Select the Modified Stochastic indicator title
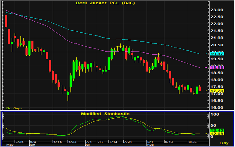Screen dimensions: 235x147 tap(105, 114)
